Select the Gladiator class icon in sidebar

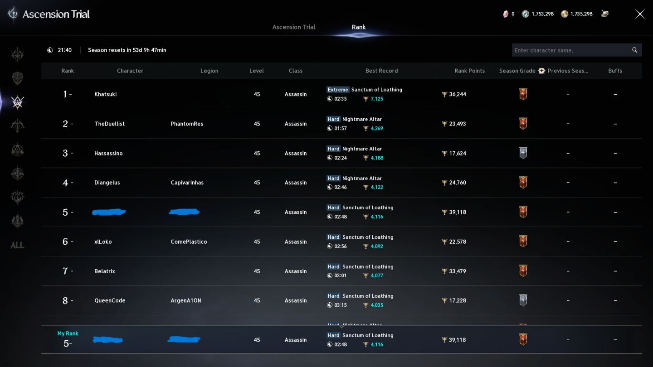tap(18, 55)
